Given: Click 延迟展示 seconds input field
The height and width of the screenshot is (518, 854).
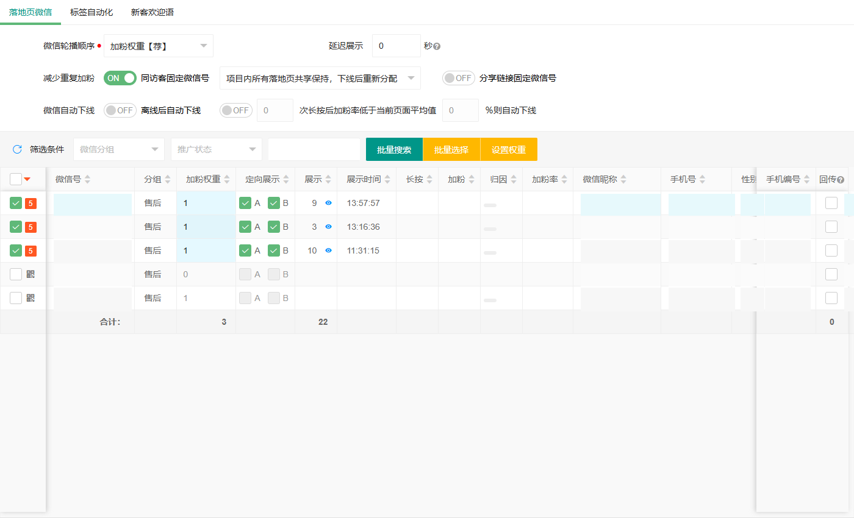Looking at the screenshot, I should 396,46.
